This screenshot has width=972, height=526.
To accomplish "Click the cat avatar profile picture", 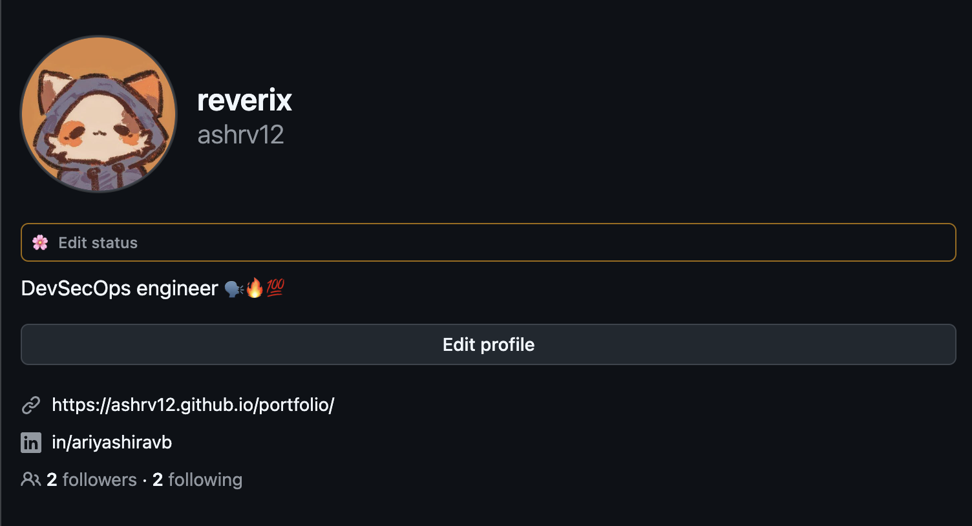I will 99,114.
